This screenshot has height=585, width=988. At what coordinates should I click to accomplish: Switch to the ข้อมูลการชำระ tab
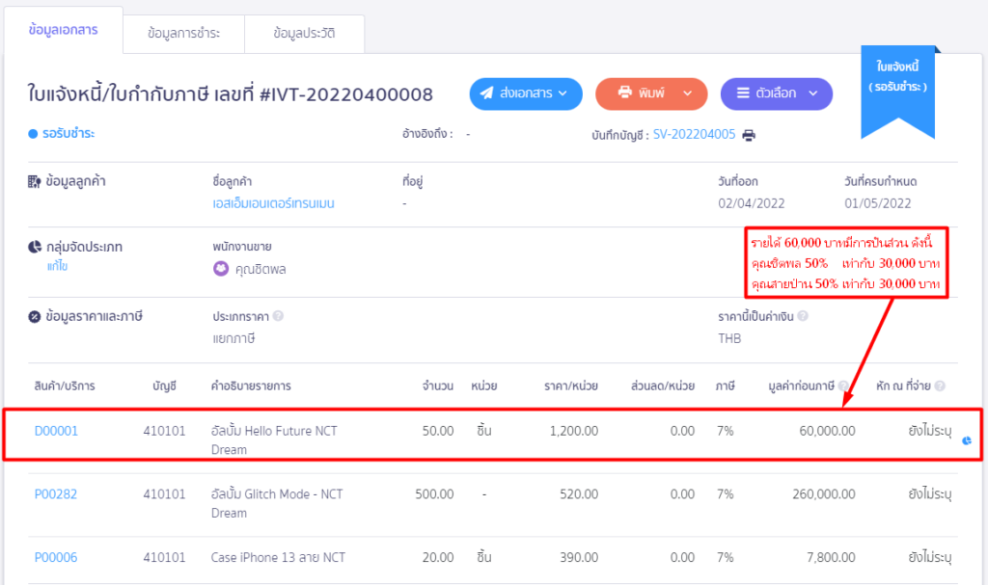point(183,34)
